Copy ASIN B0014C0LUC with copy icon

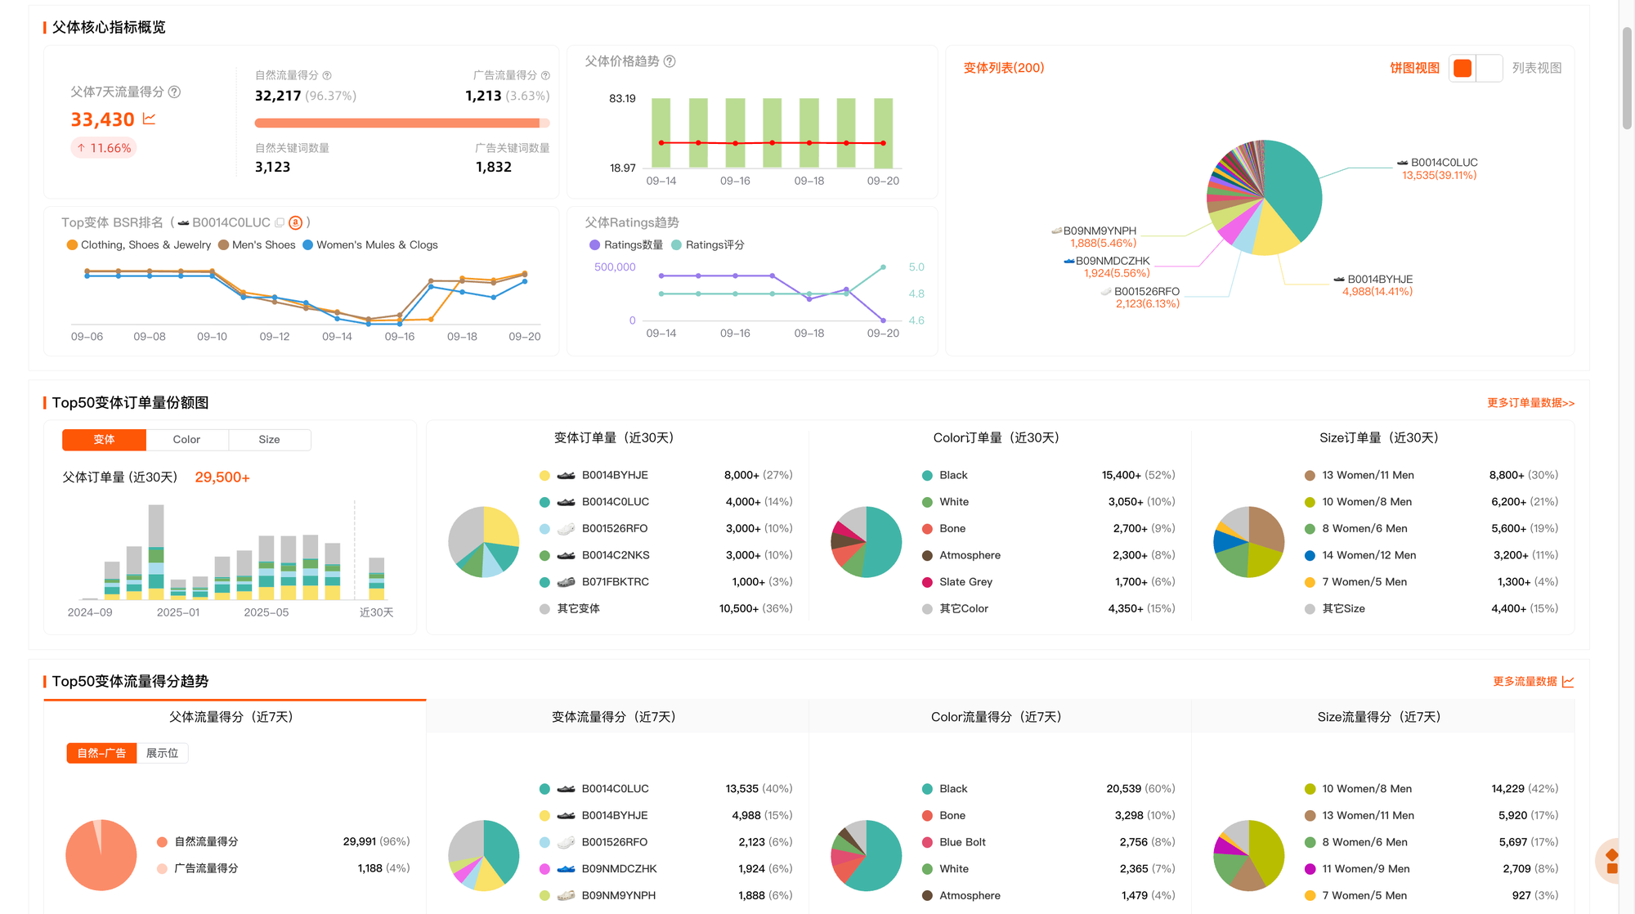tap(280, 222)
